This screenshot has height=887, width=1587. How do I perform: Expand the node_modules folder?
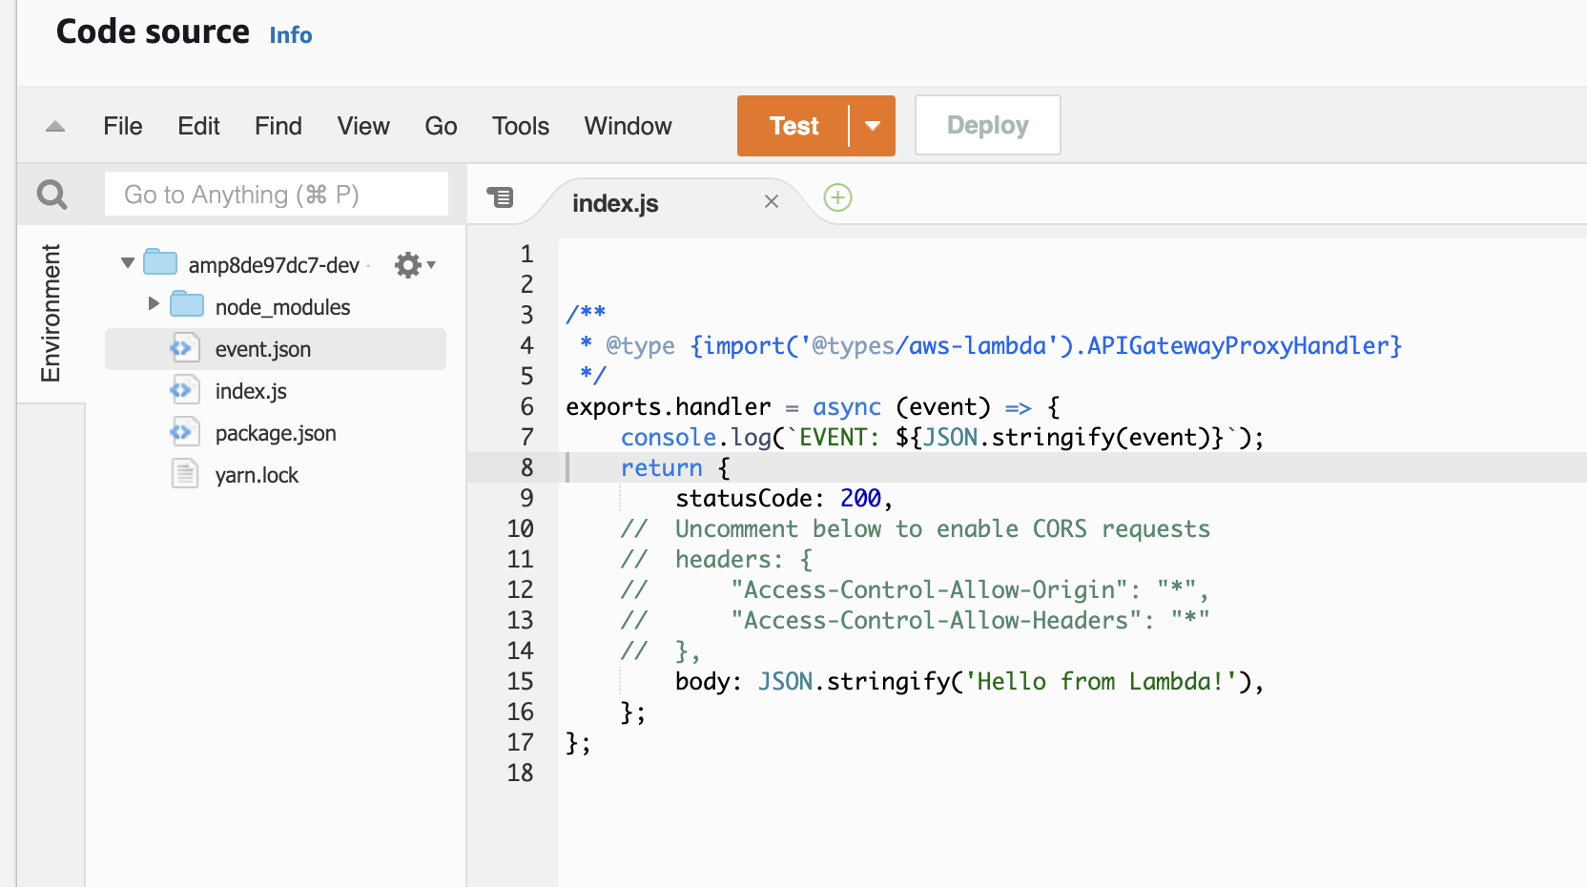click(154, 304)
